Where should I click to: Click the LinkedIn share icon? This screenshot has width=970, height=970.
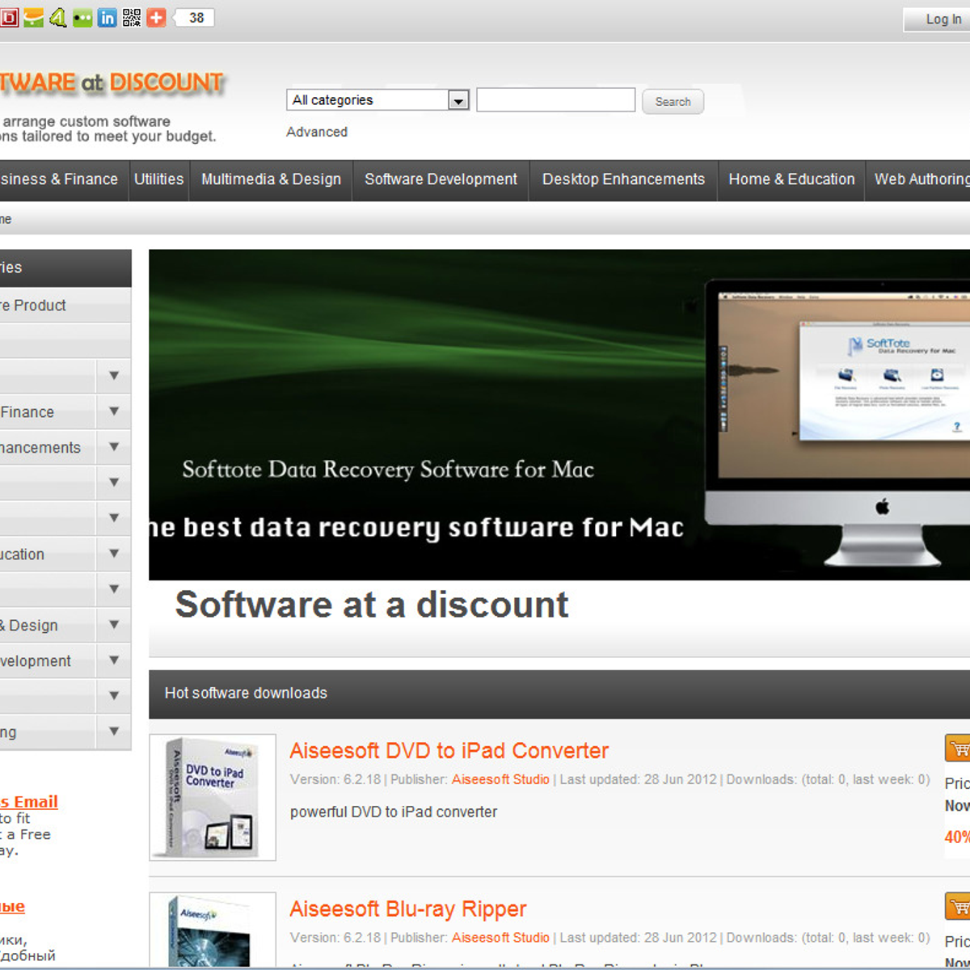pos(107,18)
